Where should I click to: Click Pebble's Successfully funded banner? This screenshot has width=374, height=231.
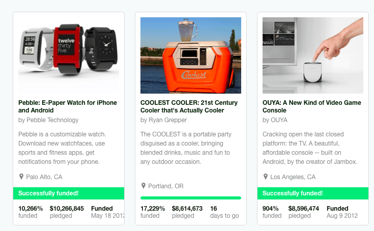(69, 193)
